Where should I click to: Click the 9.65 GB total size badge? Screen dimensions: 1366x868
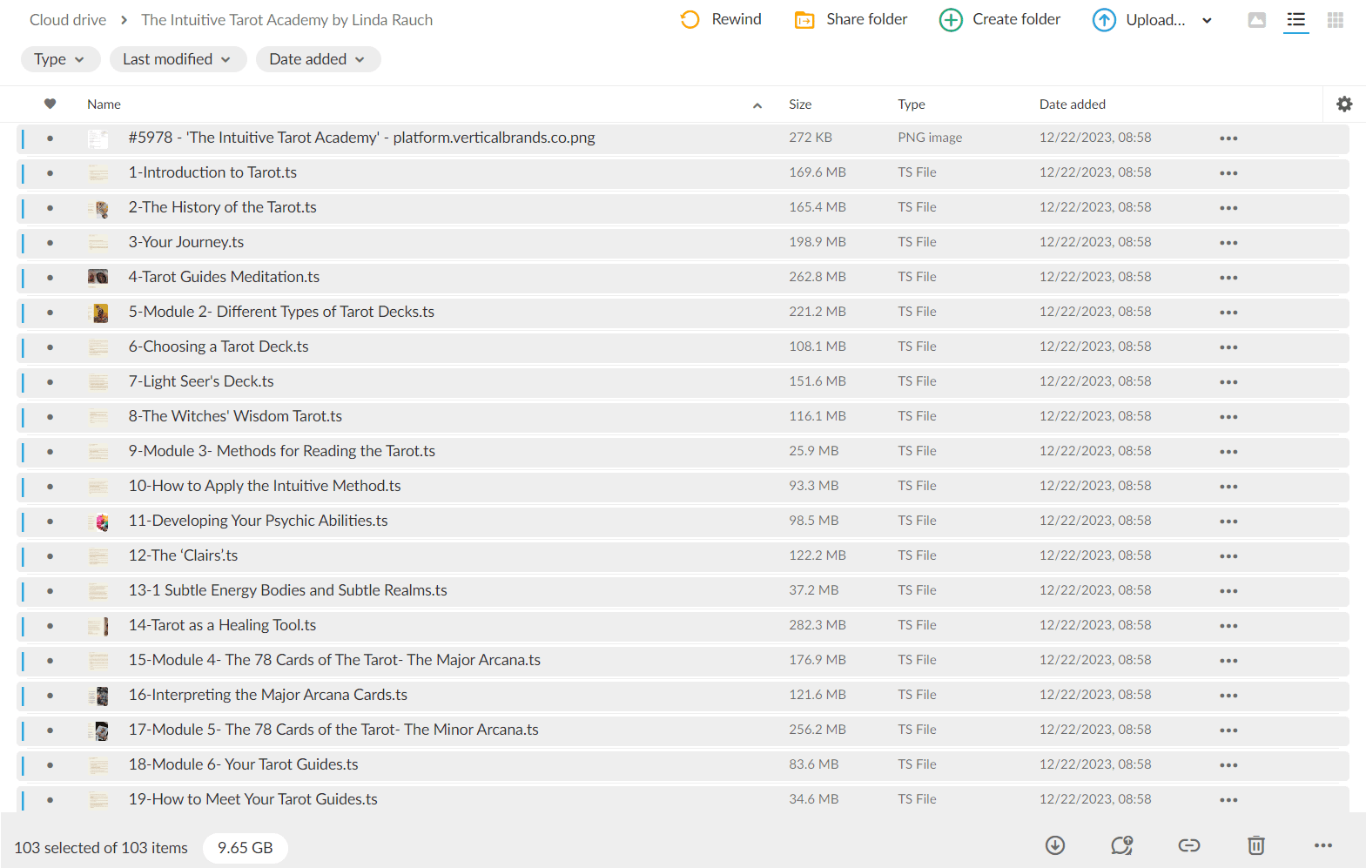(246, 848)
